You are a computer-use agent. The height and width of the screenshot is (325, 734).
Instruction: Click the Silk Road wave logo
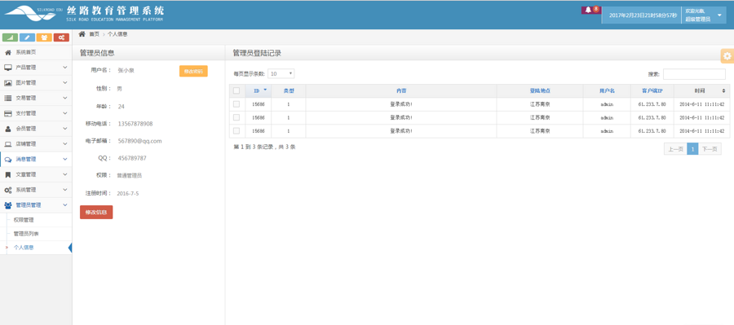30,15
